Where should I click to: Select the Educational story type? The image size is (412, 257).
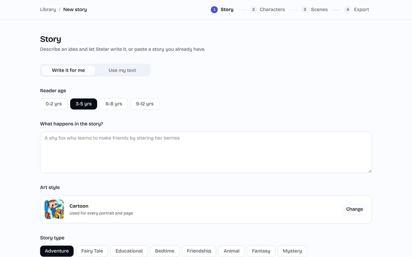coord(129,251)
